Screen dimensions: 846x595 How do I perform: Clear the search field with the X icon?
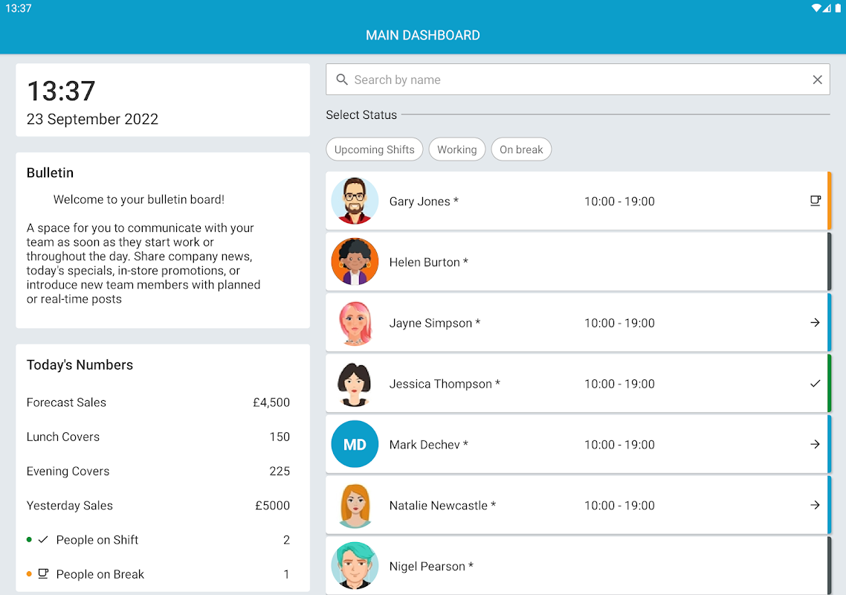point(818,80)
